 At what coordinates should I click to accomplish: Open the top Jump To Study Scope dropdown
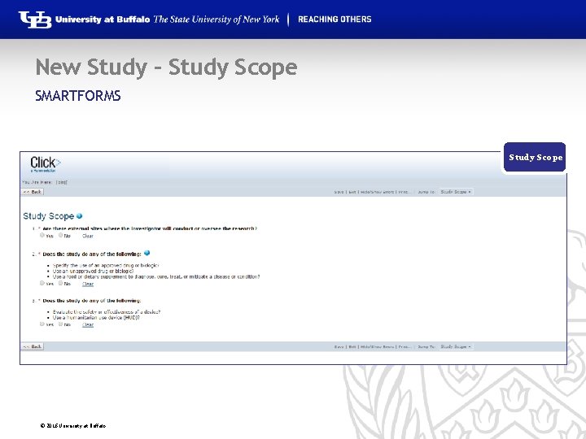[x=456, y=192]
